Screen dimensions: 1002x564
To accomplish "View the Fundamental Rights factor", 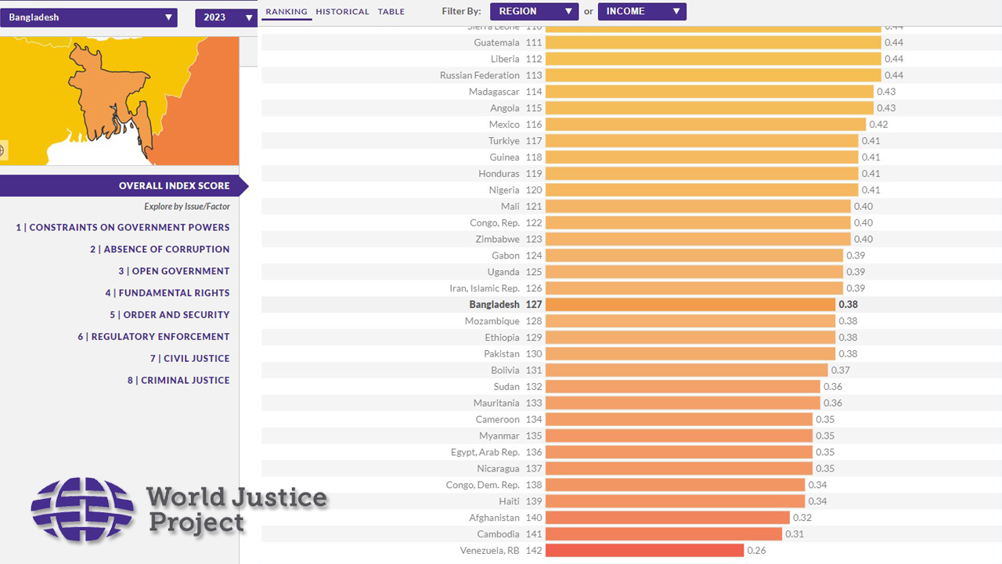I will pyautogui.click(x=168, y=293).
